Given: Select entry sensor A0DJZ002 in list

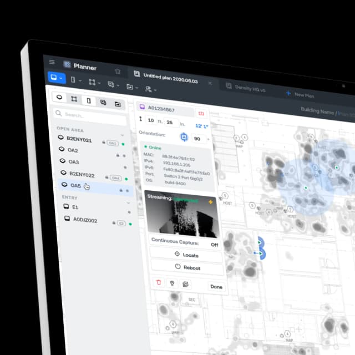Looking at the screenshot, I should point(85,220).
